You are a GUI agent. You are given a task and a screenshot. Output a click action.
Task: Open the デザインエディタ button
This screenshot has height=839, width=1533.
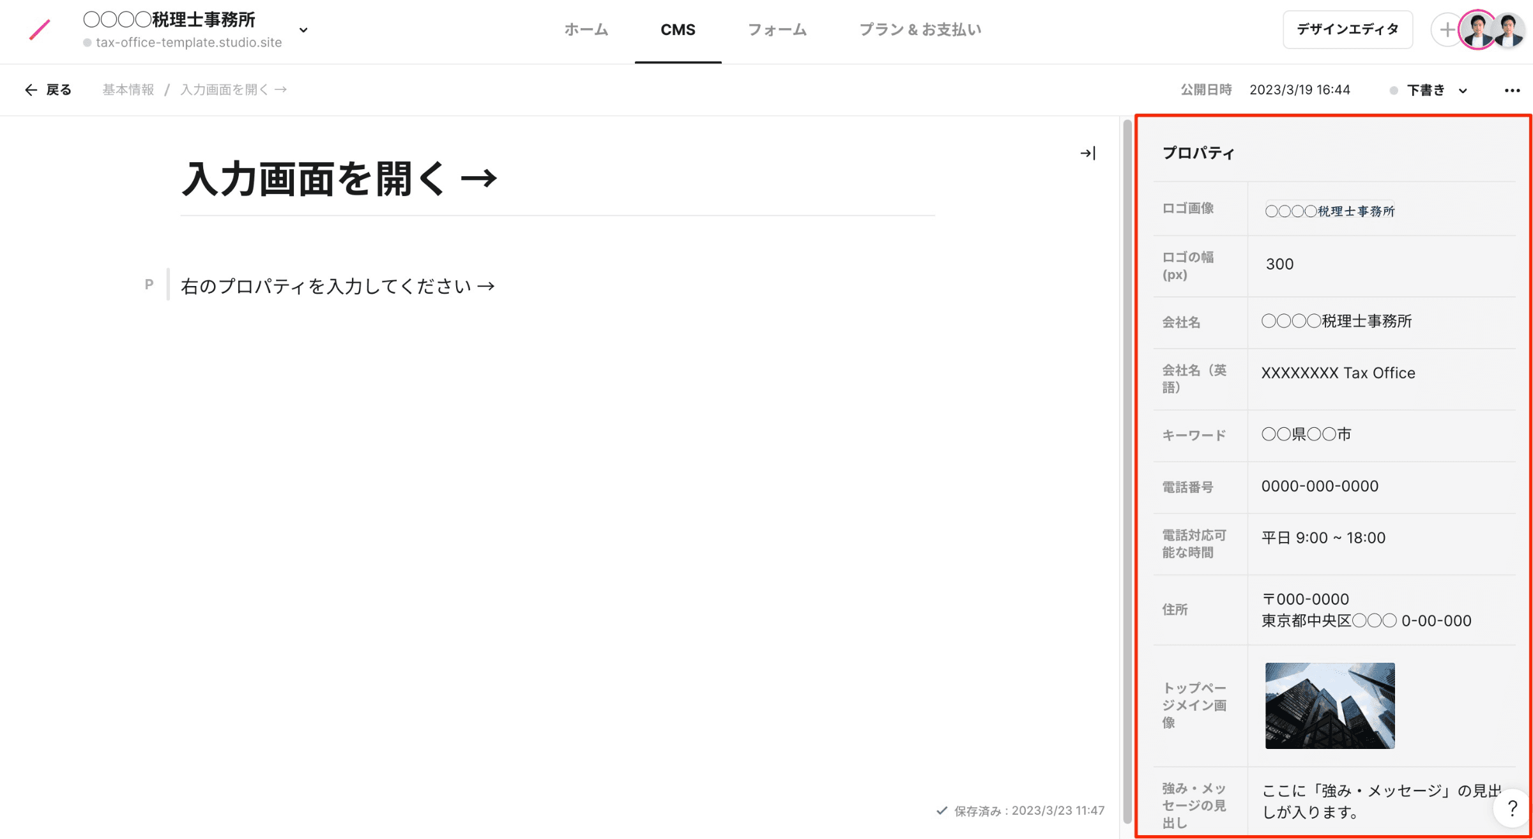pos(1347,30)
